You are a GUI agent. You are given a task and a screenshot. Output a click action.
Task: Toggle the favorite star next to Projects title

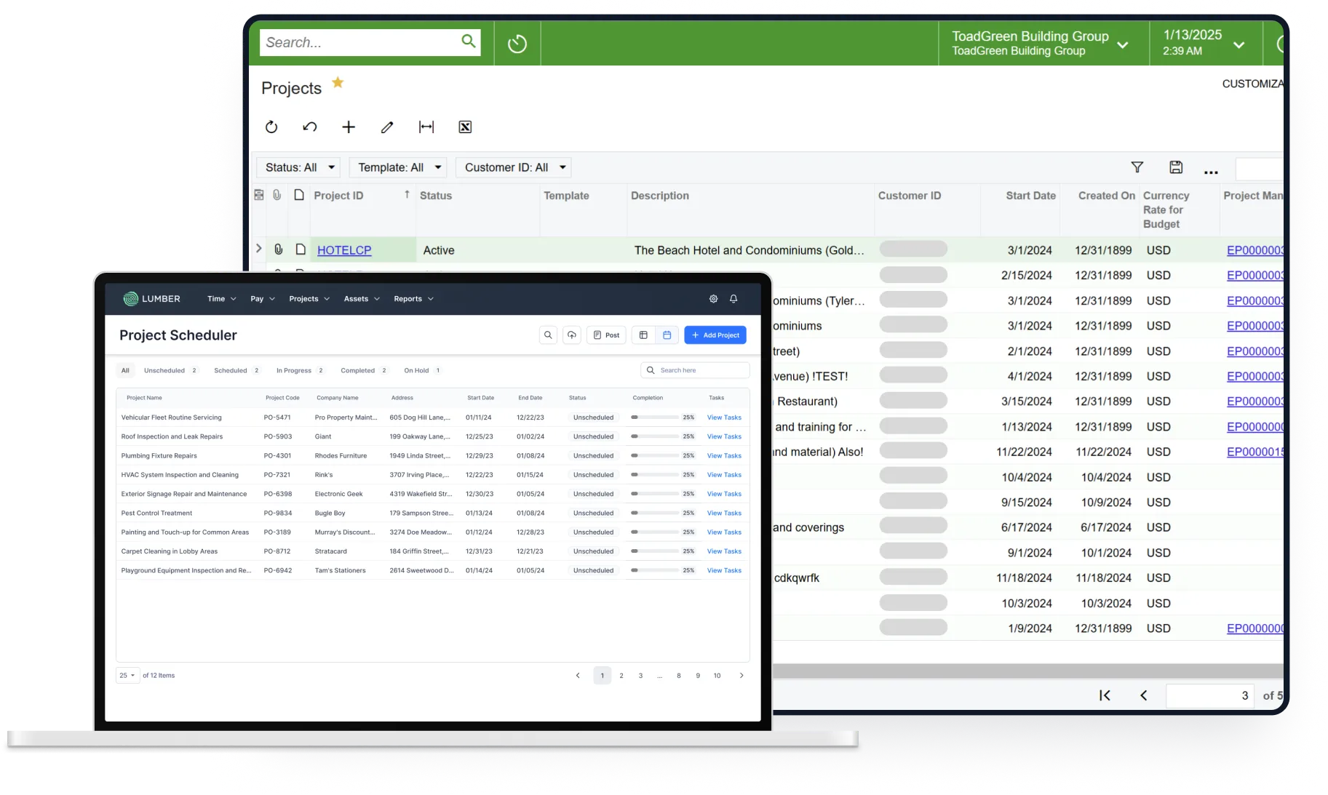(x=337, y=82)
